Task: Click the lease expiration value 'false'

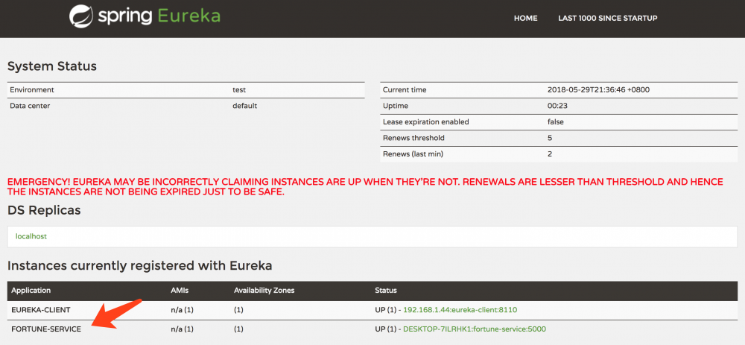Action: 556,121
